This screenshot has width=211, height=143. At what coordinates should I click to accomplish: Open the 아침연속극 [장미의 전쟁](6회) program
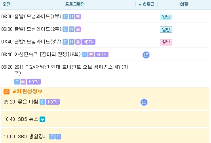pyautogui.click(x=48, y=55)
